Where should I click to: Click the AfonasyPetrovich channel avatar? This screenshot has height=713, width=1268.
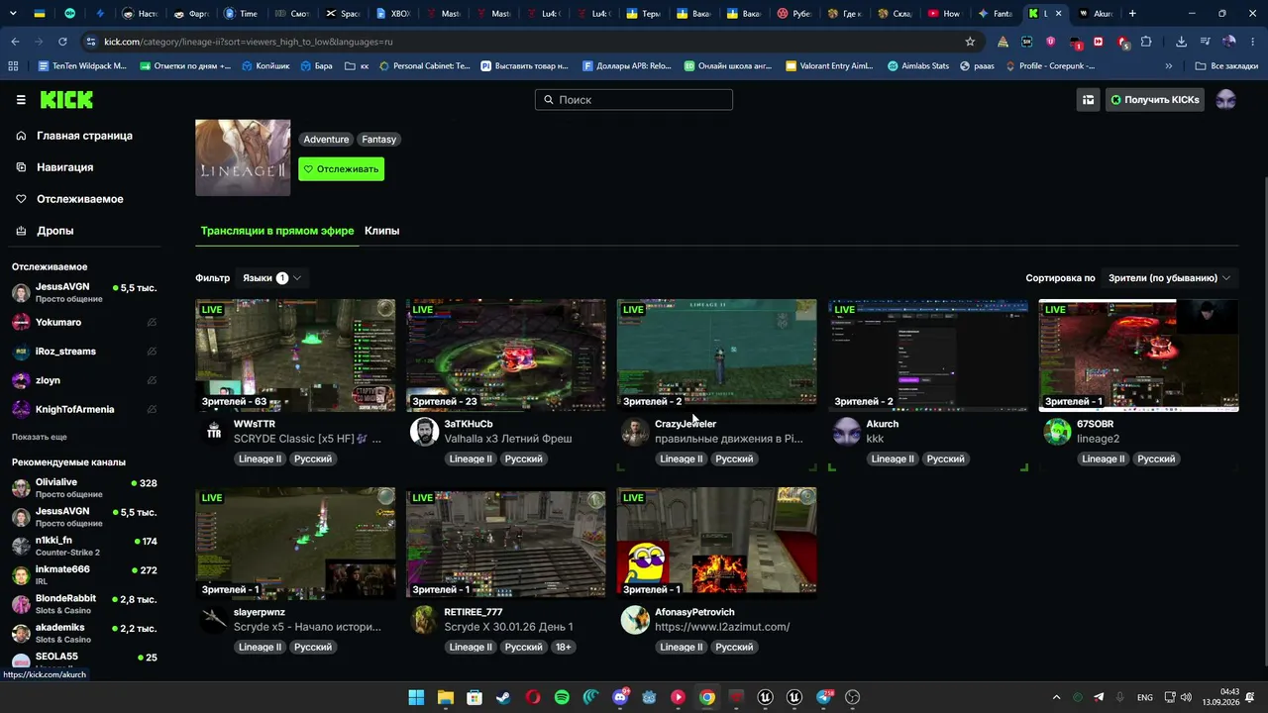pos(635,619)
